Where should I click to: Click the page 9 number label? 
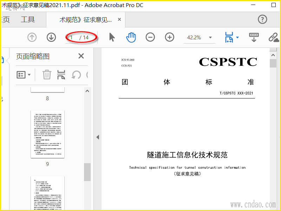point(47,164)
